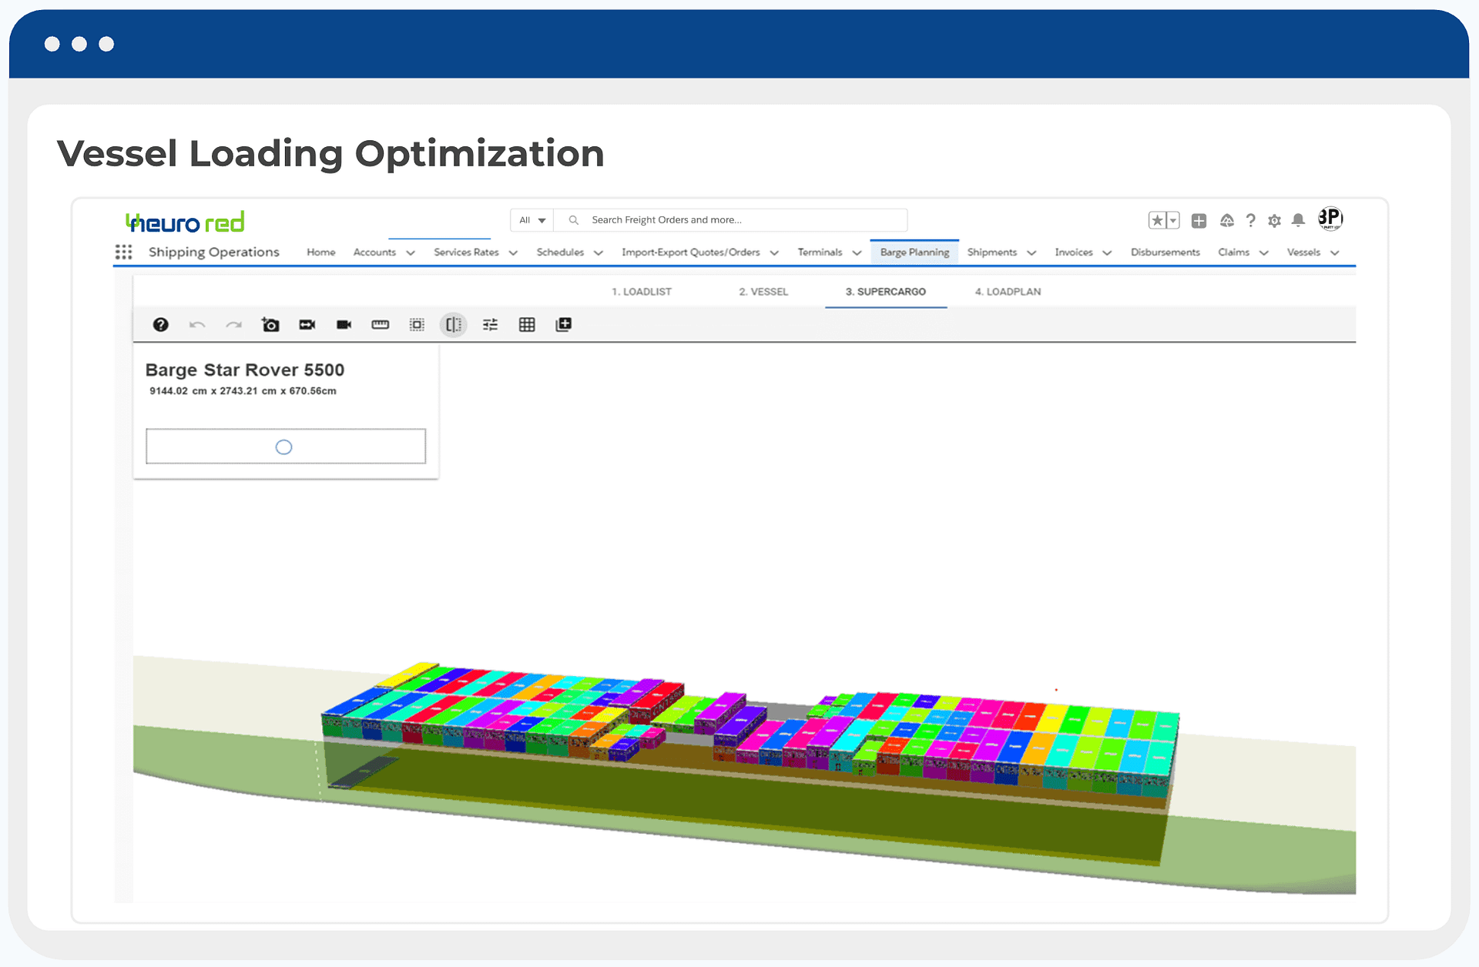
Task: Select the circular radio control on Barge Star Rover card
Action: point(283,447)
